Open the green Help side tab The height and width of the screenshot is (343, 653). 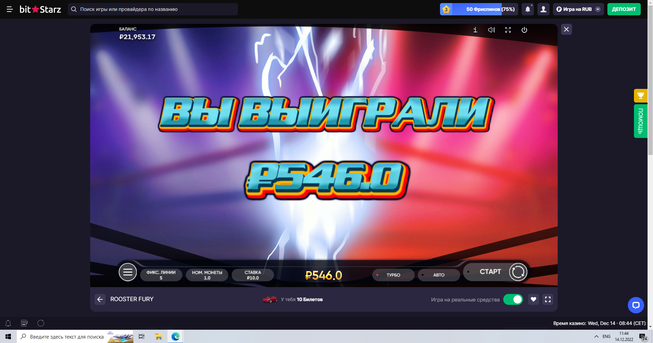(x=641, y=121)
